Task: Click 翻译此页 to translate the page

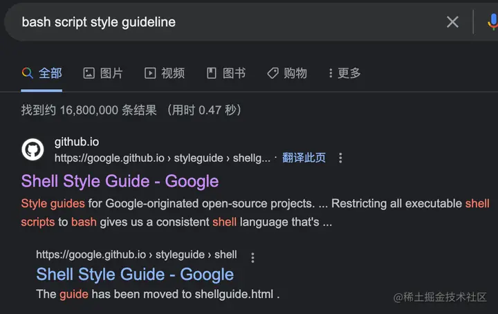Action: [304, 158]
